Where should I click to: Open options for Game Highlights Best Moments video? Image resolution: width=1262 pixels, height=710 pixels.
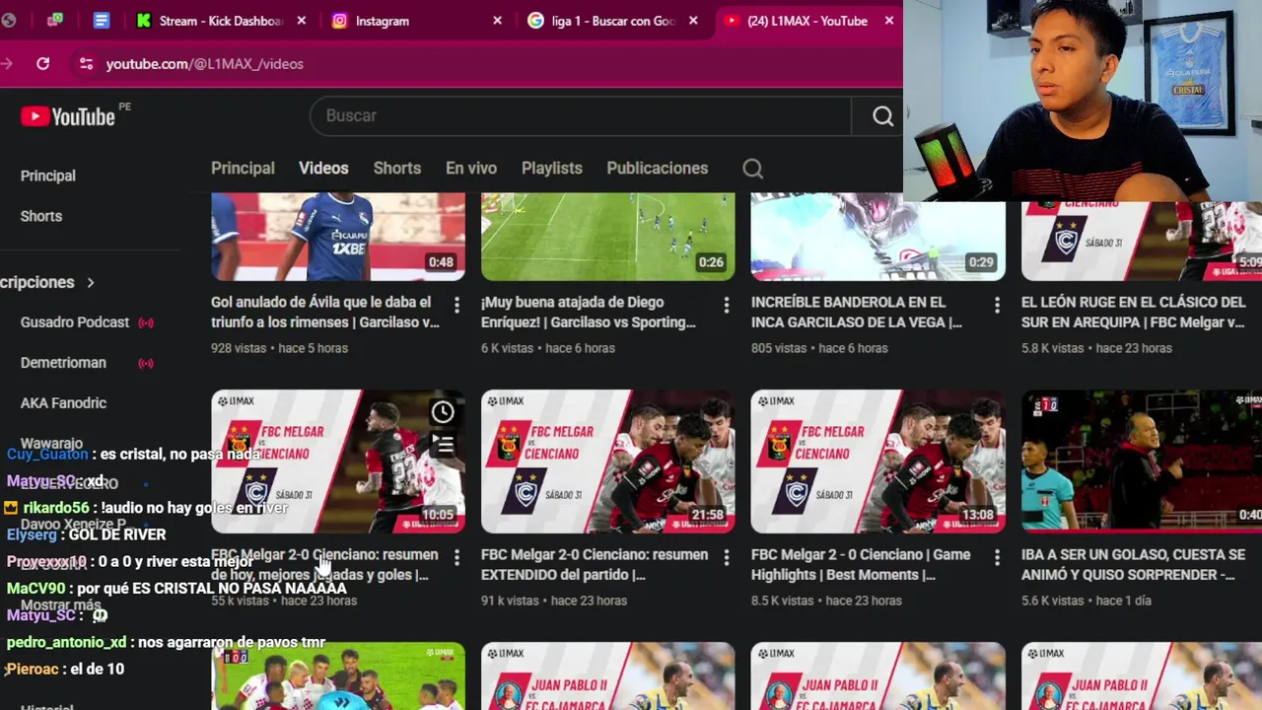click(x=997, y=558)
